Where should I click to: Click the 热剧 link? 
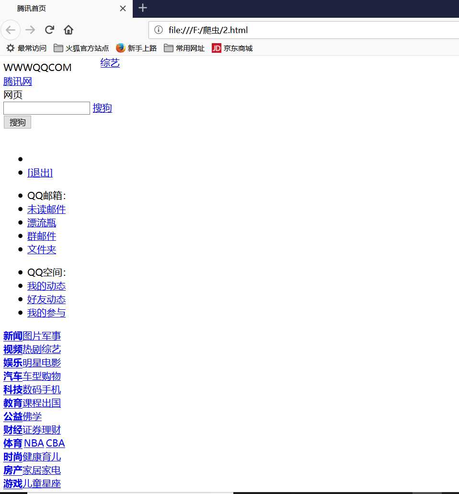tap(32, 349)
